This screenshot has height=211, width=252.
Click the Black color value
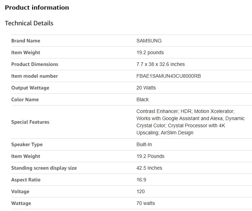click(143, 99)
